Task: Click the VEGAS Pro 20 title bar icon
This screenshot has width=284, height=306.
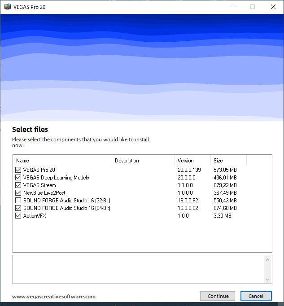Action: 8,7
